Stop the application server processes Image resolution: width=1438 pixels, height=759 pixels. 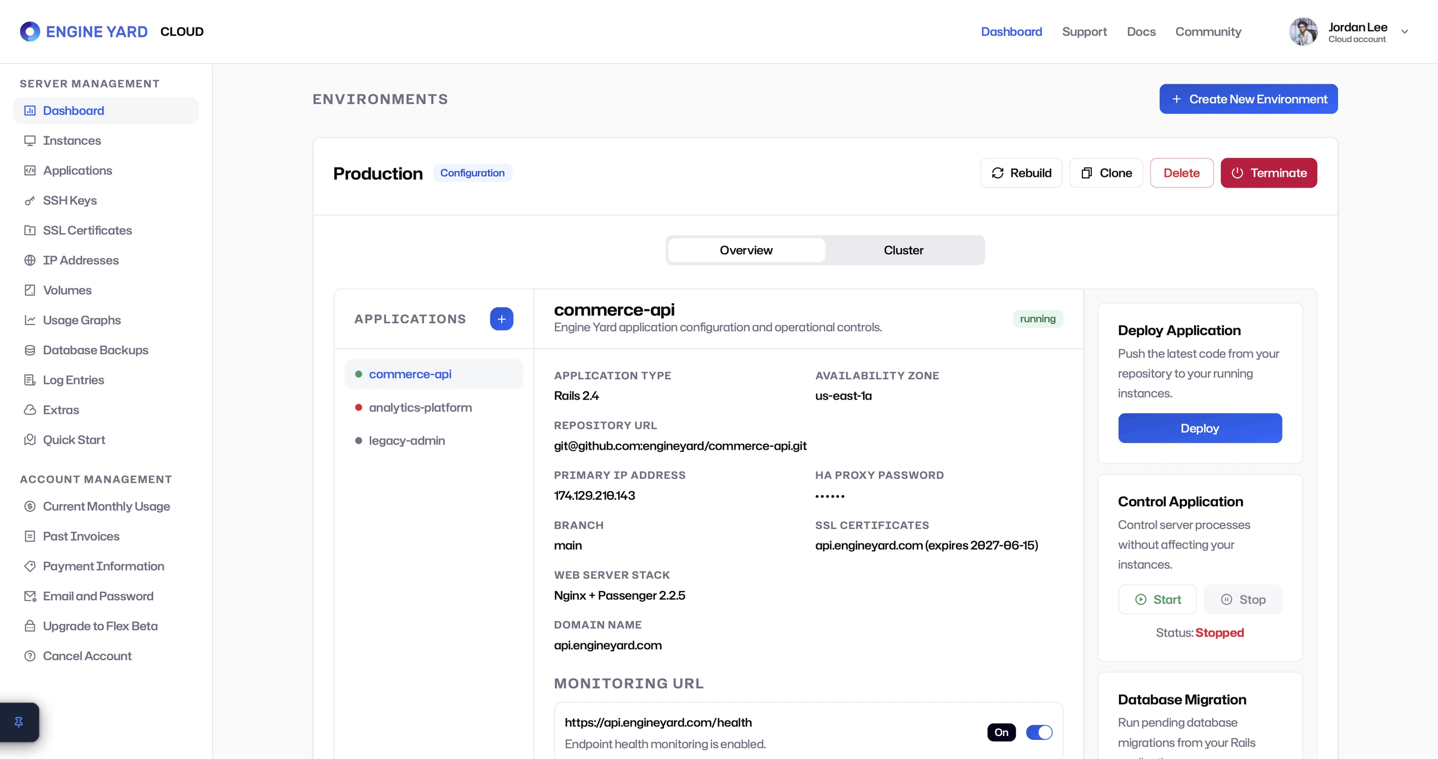tap(1243, 600)
